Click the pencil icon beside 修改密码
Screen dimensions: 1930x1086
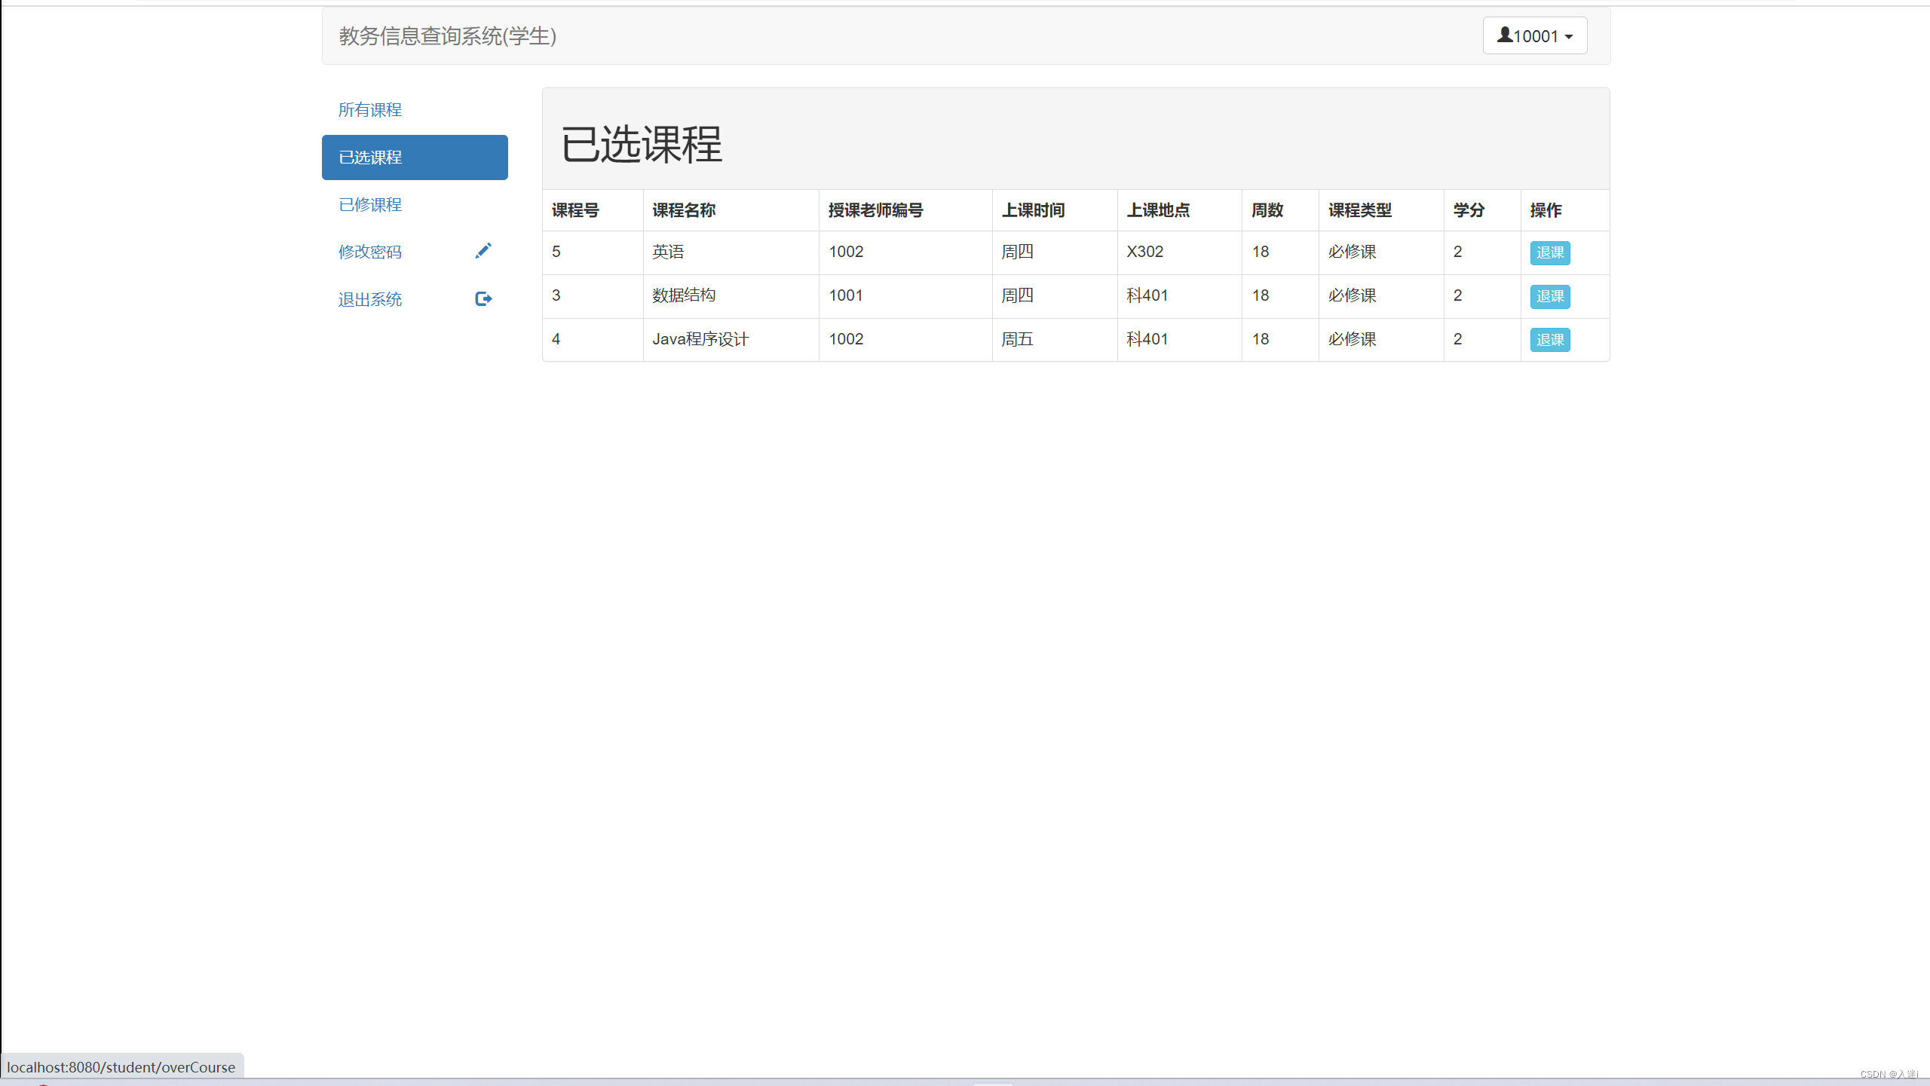tap(483, 251)
